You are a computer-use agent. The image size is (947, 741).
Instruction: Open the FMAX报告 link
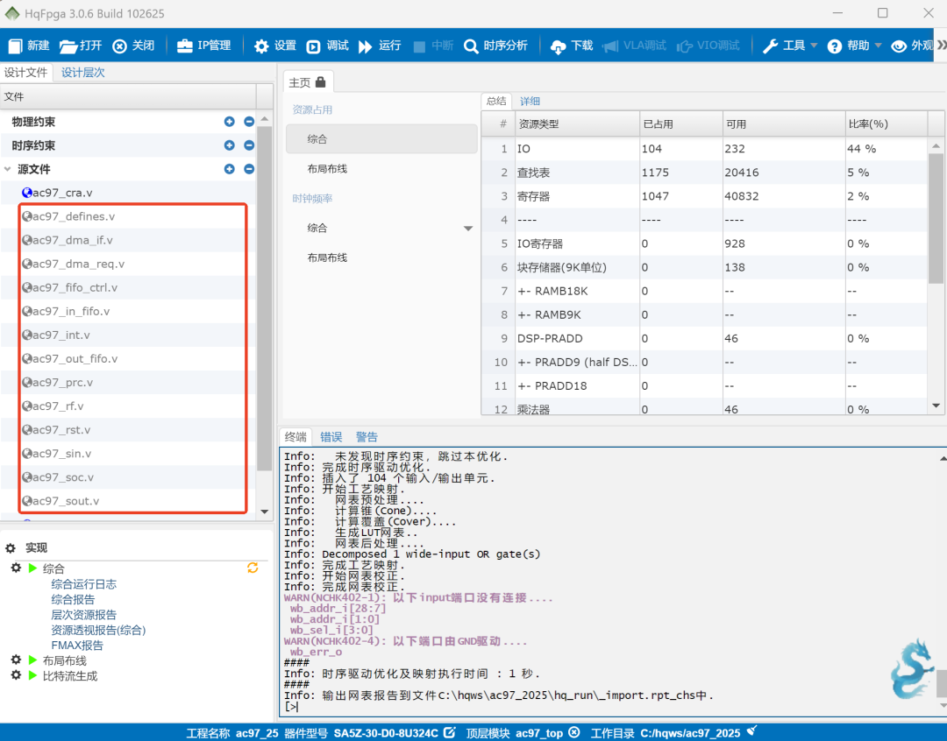pos(77,646)
